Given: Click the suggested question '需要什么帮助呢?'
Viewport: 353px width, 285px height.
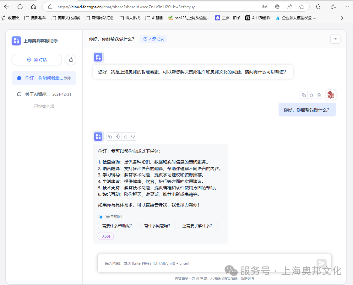Looking at the screenshot, I should point(118,225).
